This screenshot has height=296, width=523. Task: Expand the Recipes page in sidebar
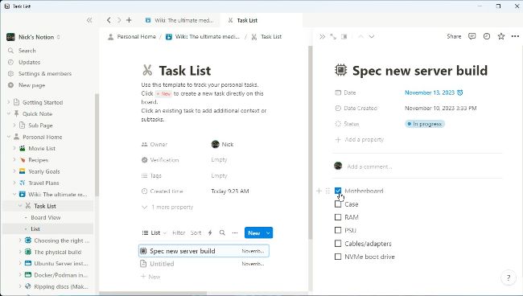[14, 160]
